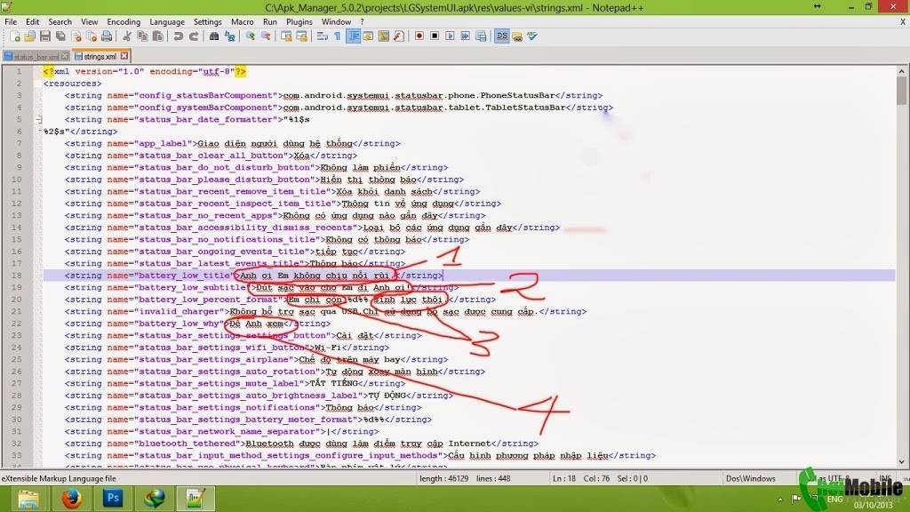Click the Save All toolbar icon

coord(60,36)
